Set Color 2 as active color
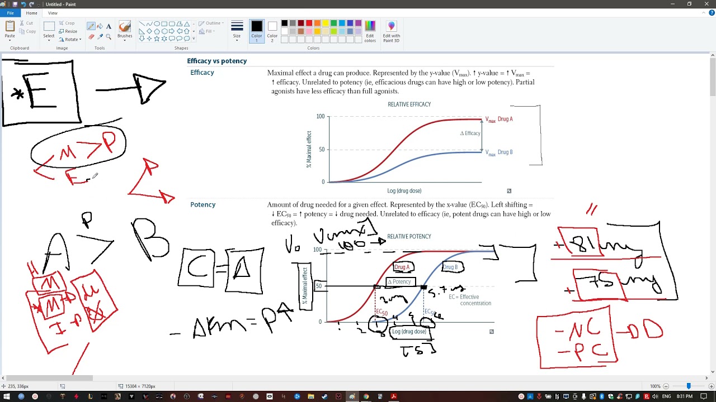 [x=272, y=31]
